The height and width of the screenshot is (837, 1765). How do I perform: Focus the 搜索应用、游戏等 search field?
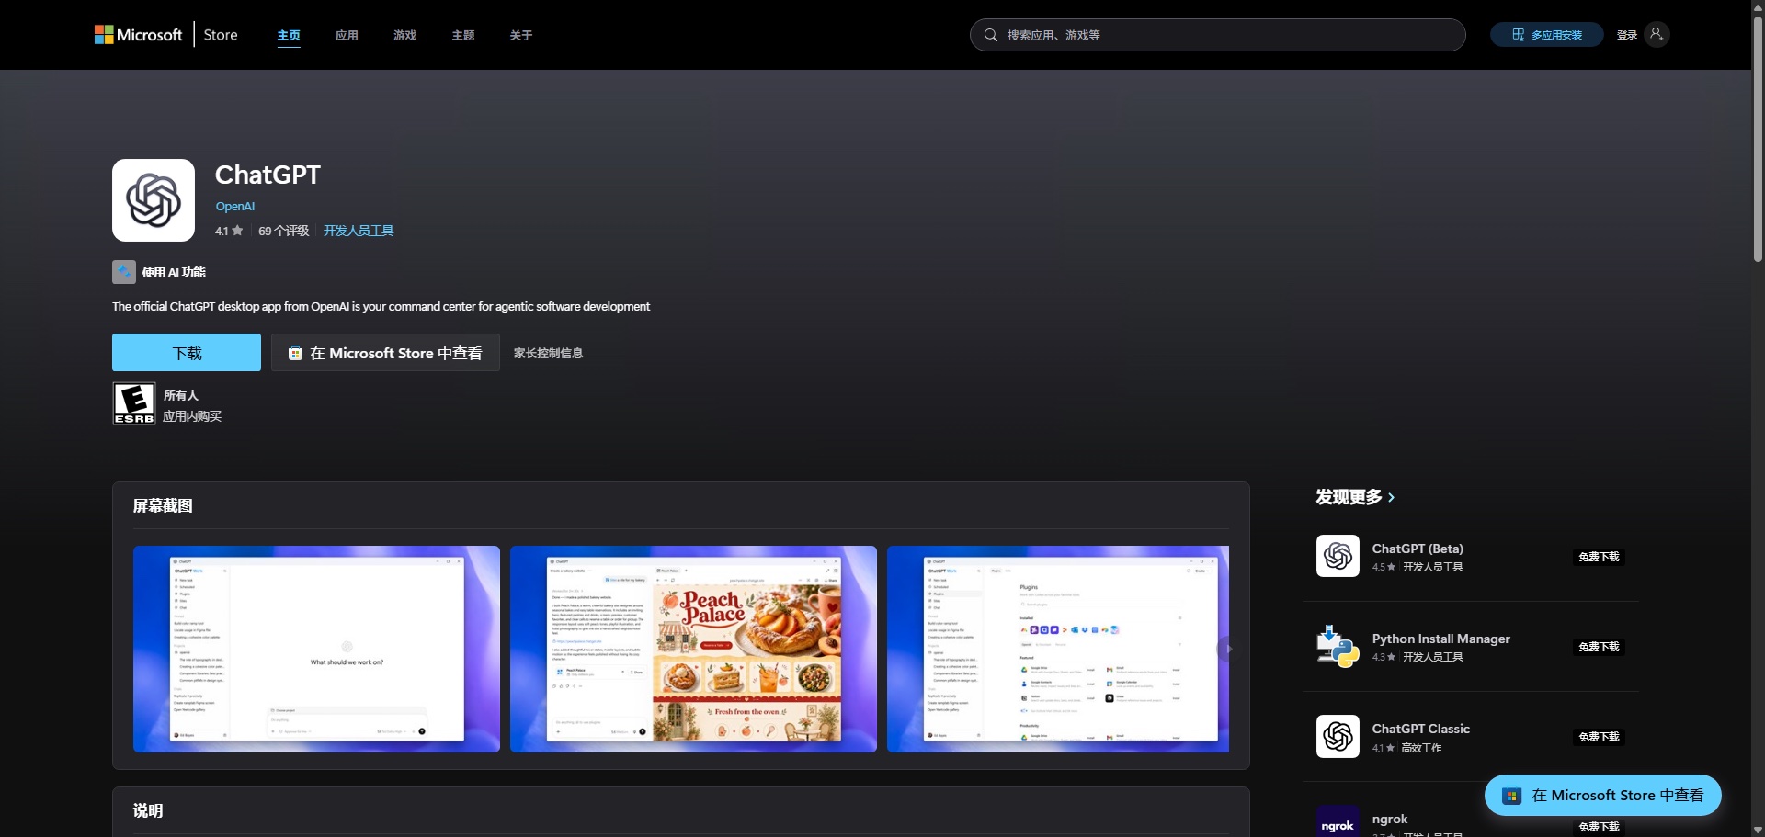1218,35
